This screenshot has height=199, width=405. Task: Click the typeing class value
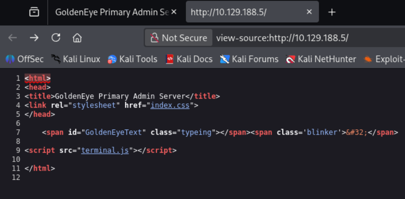click(196, 132)
